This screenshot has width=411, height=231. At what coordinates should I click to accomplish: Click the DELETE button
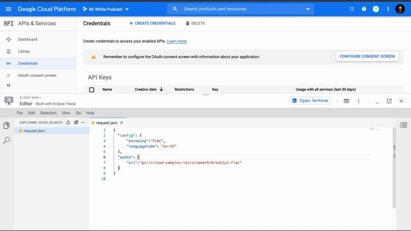click(x=195, y=23)
